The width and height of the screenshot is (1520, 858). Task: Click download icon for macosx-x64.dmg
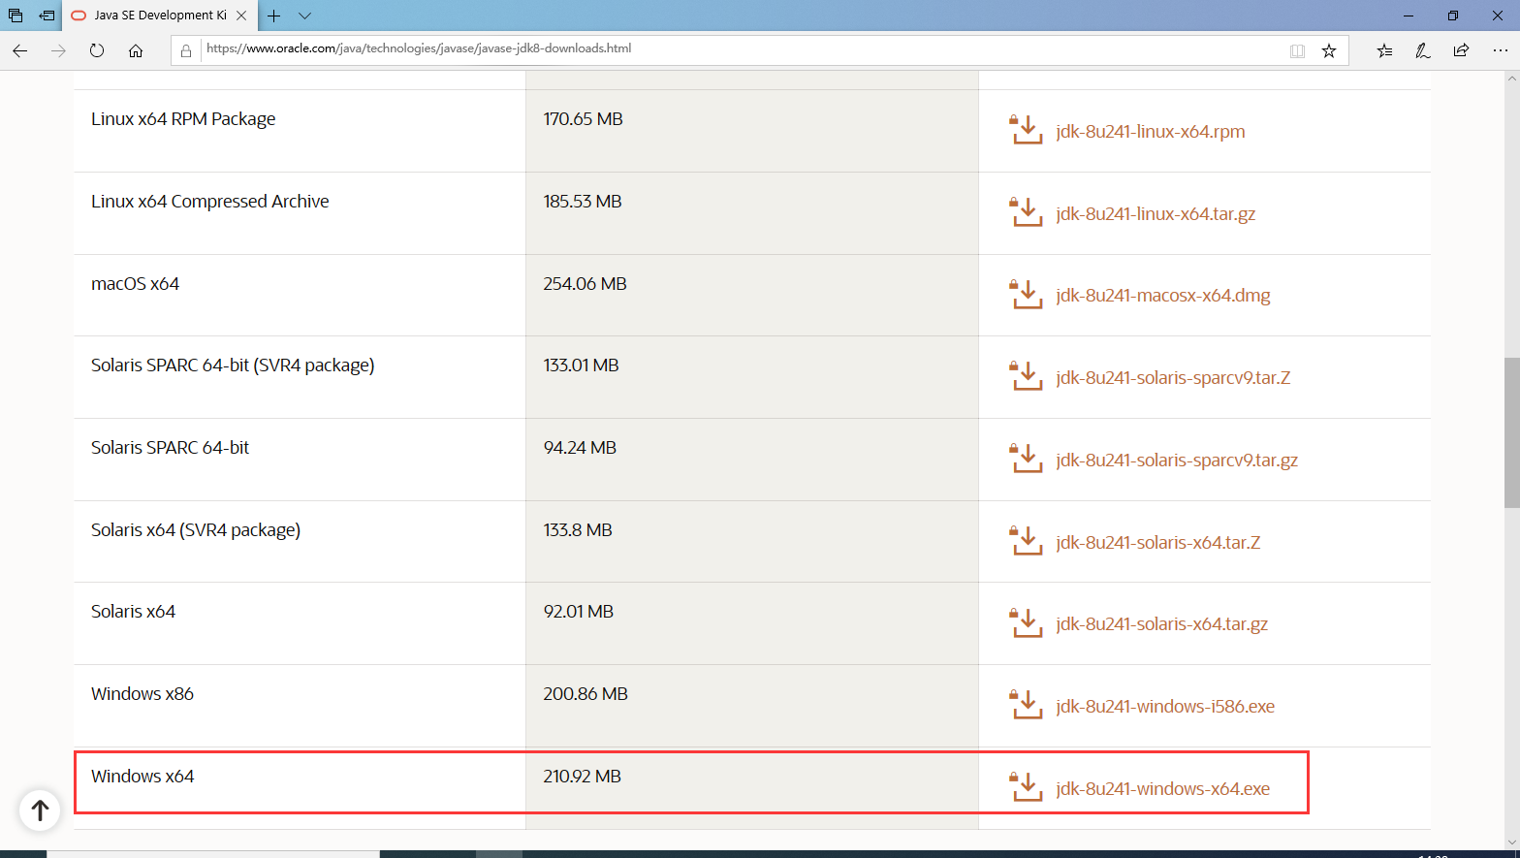coord(1026,294)
